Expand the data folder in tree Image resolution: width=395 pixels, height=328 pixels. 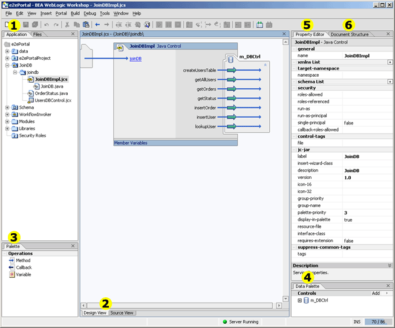(x=7, y=51)
